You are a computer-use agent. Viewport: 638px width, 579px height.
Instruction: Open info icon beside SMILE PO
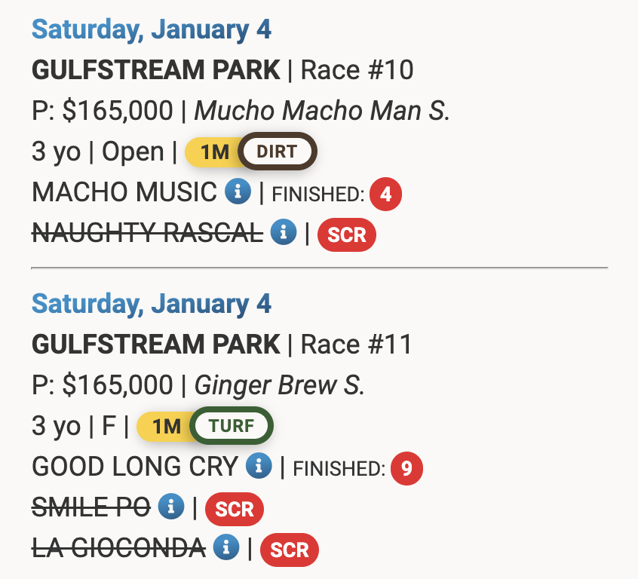171,507
